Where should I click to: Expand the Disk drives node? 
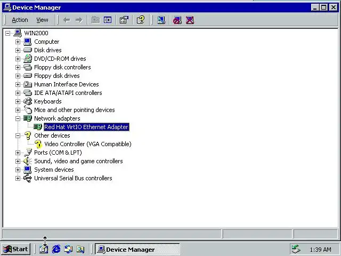(18, 50)
